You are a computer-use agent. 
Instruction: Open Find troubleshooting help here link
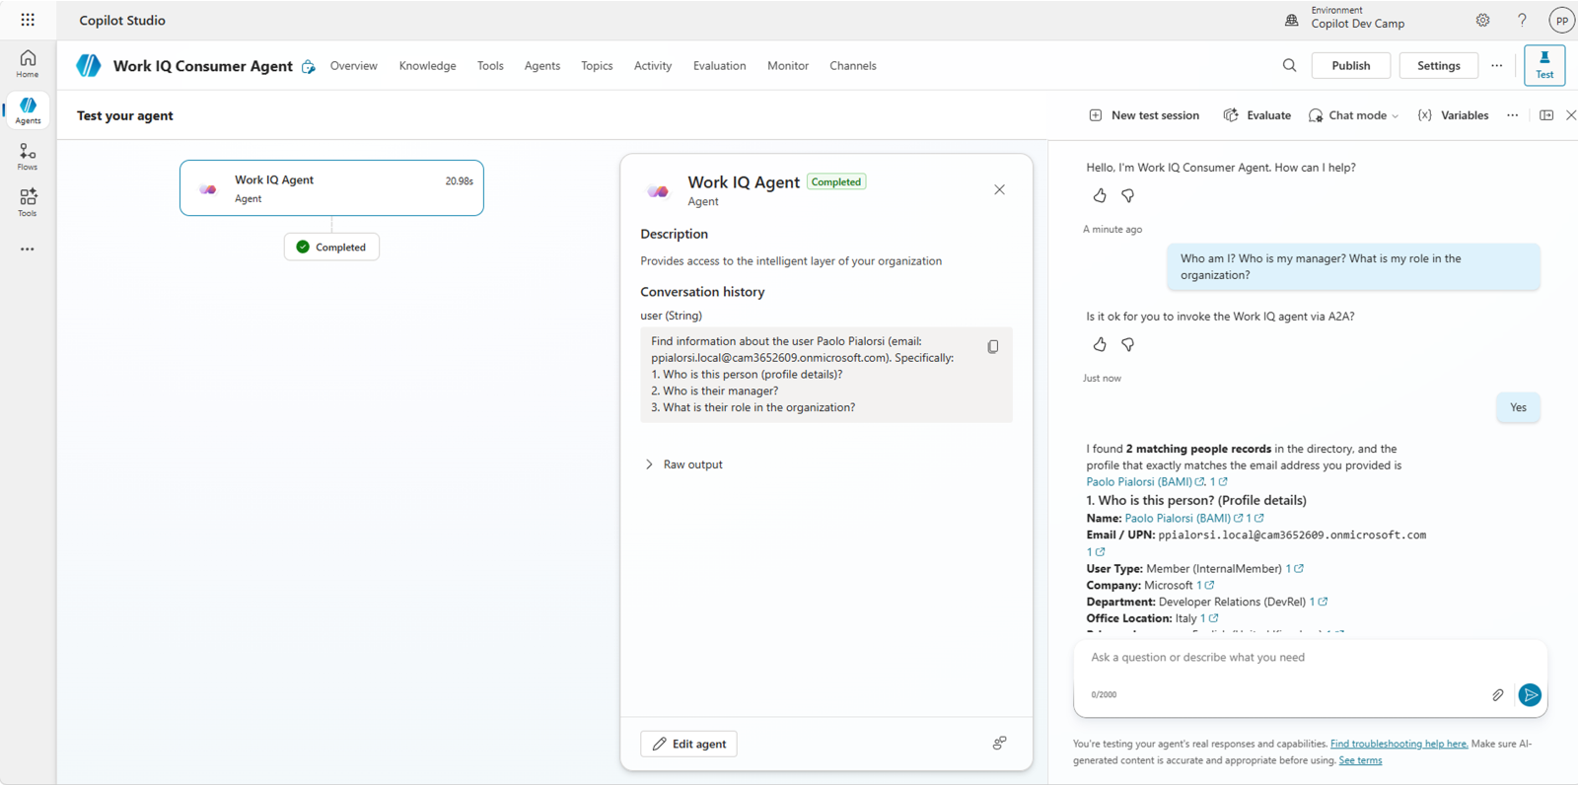click(1399, 744)
